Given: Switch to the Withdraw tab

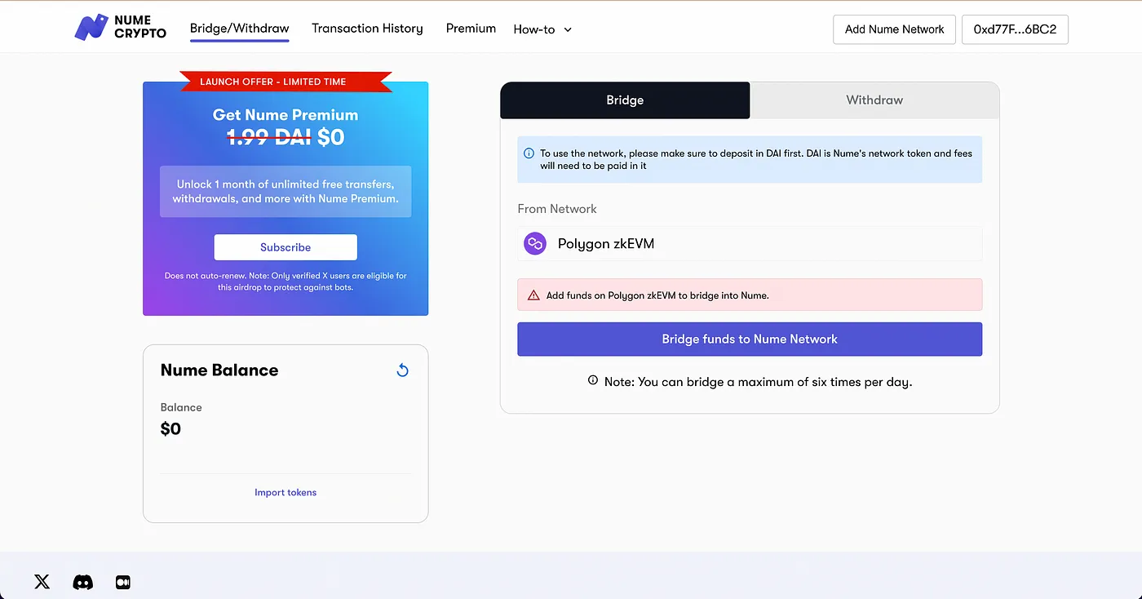Looking at the screenshot, I should [x=874, y=100].
